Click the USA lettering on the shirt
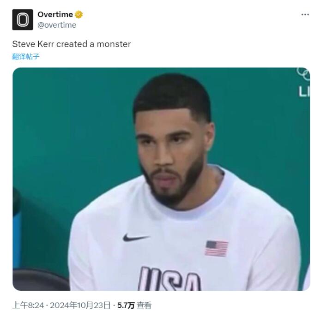315x317 pixels. pos(170,279)
